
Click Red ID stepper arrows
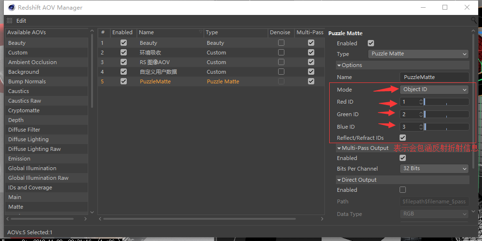click(421, 102)
